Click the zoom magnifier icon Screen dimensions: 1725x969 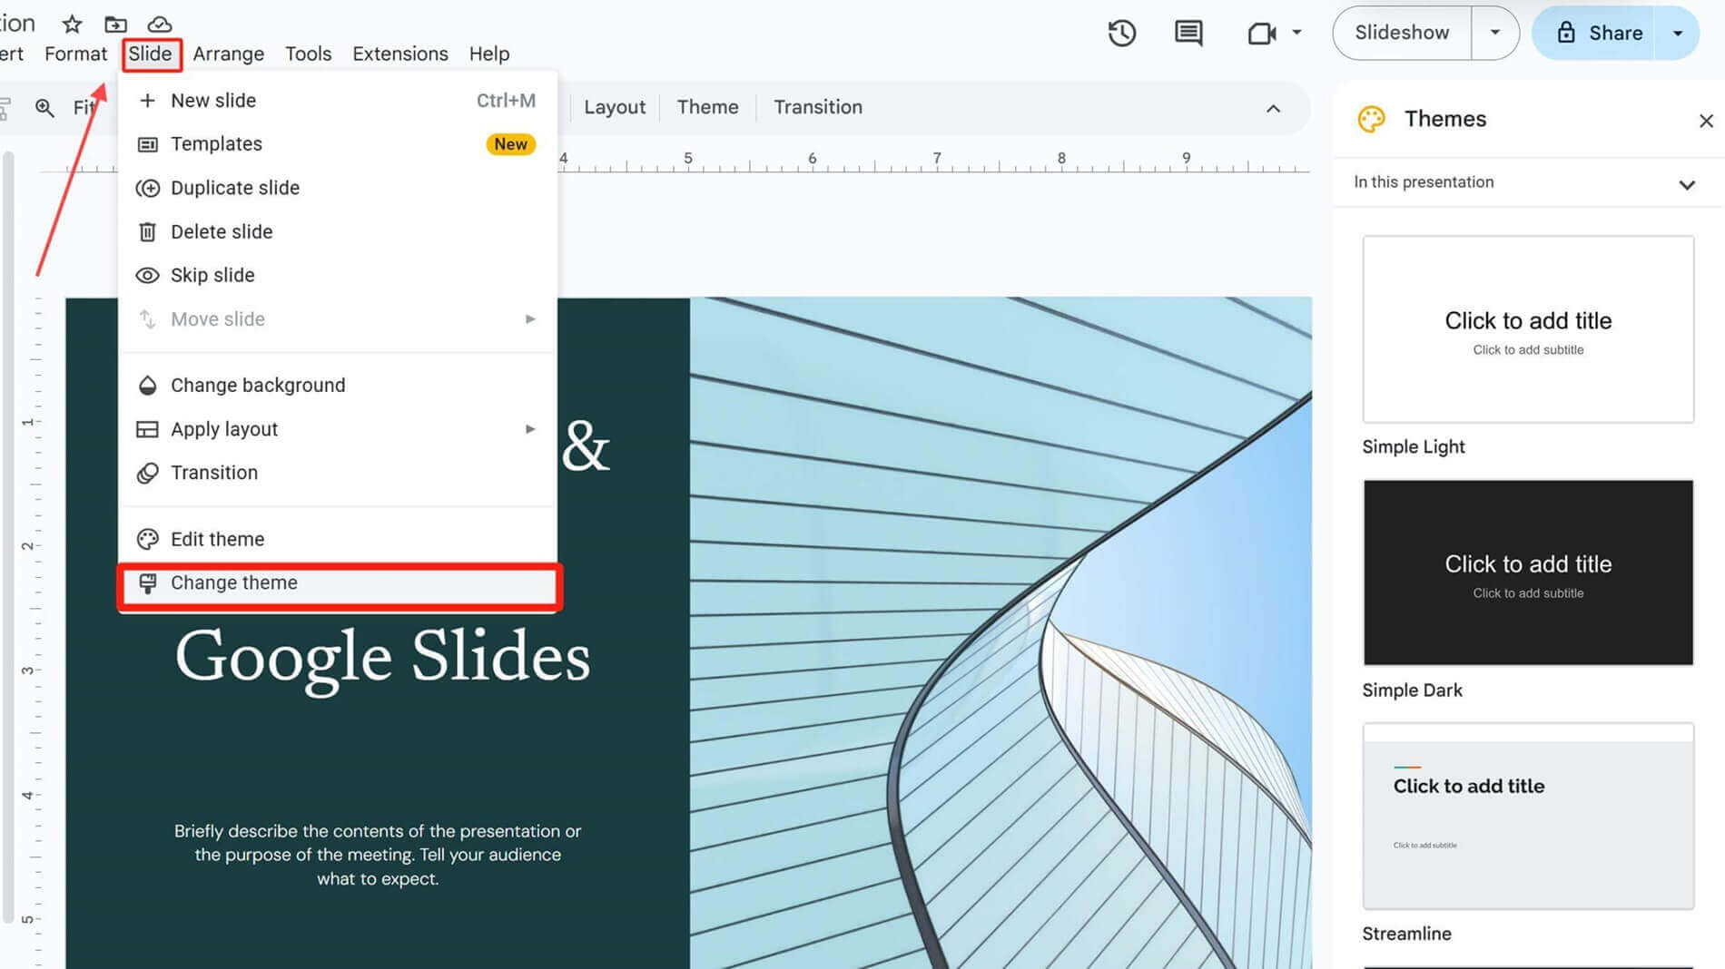pyautogui.click(x=44, y=108)
